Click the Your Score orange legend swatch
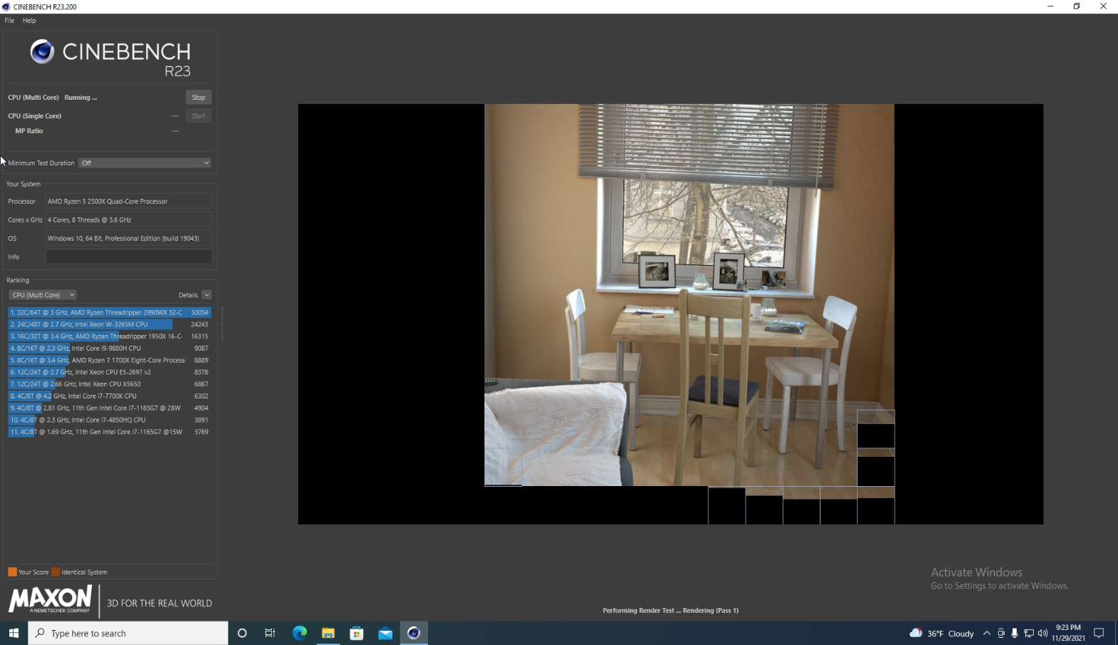 [x=12, y=572]
